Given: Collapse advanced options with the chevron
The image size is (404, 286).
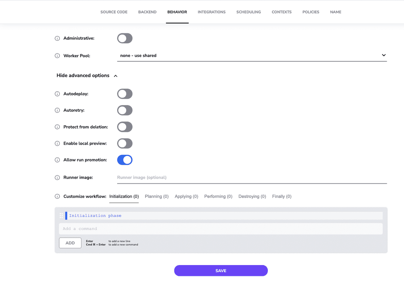Looking at the screenshot, I should tap(116, 75).
